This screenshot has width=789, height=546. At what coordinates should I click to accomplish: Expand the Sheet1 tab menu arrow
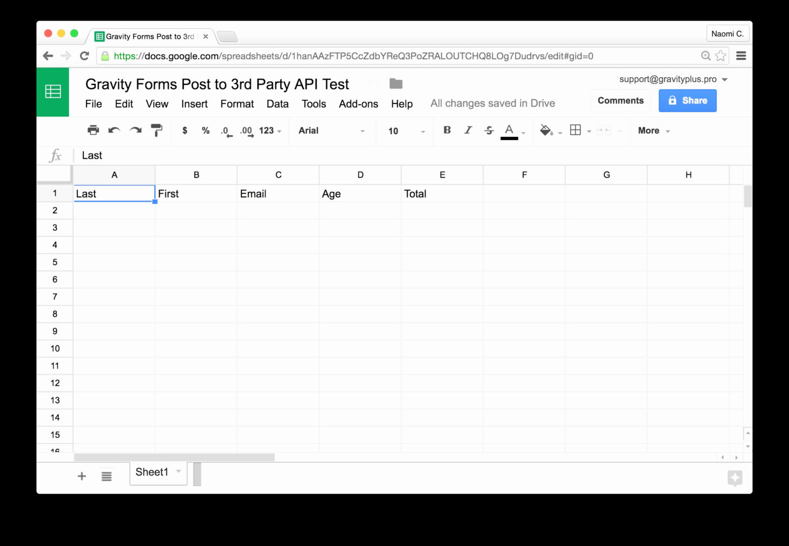[x=178, y=472]
